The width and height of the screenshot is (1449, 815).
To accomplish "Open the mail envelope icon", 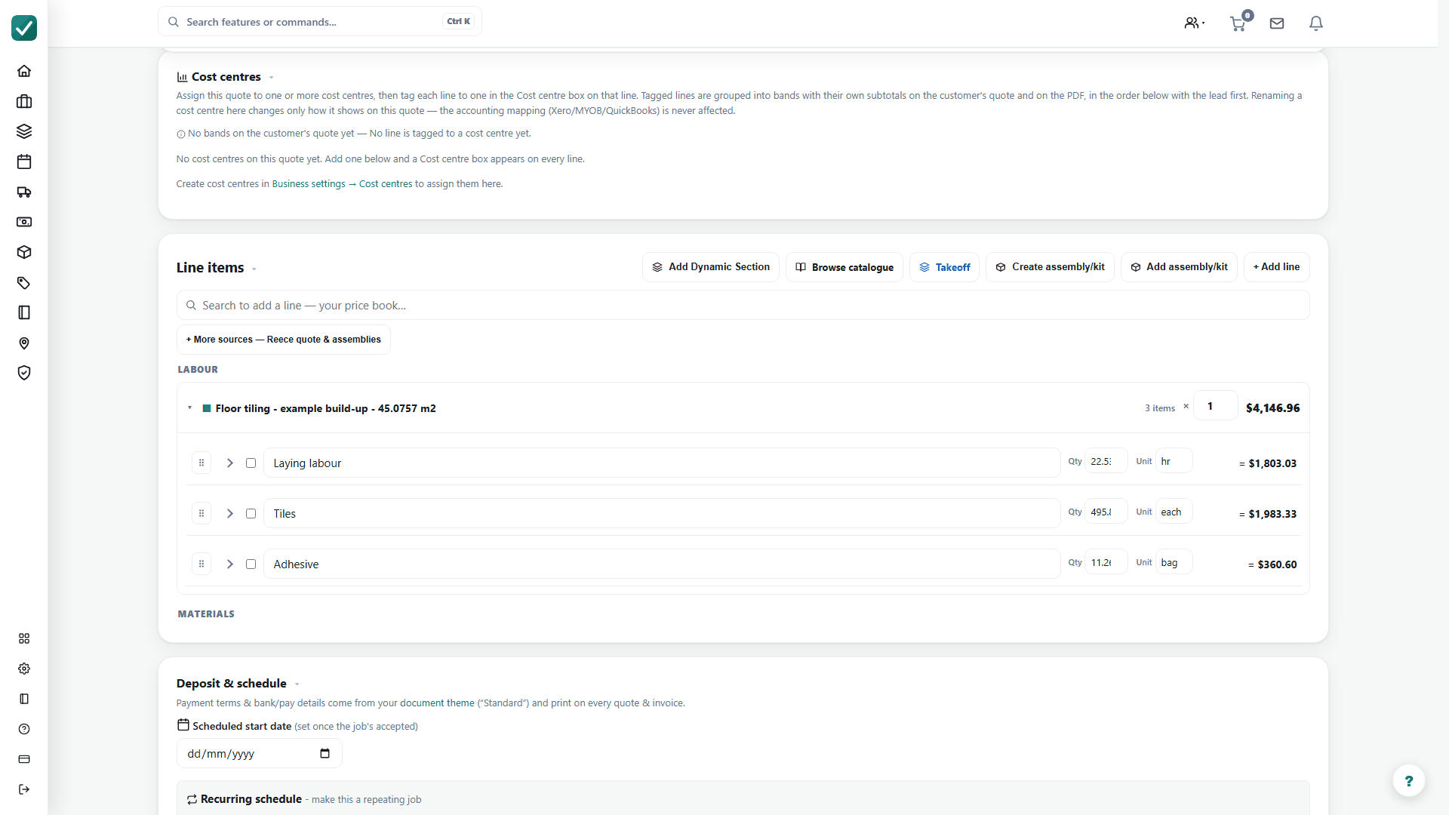I will pyautogui.click(x=1277, y=23).
